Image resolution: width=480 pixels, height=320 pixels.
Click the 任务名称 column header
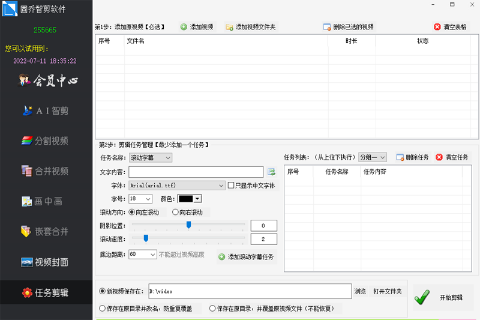tap(337, 172)
